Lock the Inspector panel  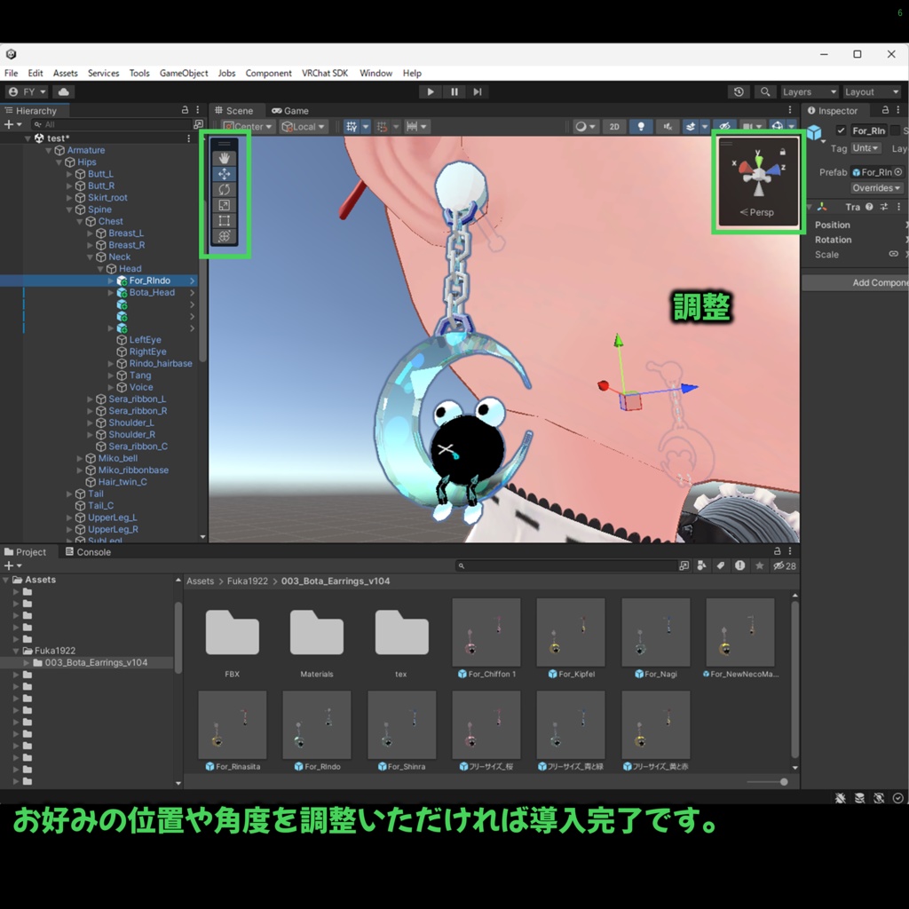coord(885,110)
